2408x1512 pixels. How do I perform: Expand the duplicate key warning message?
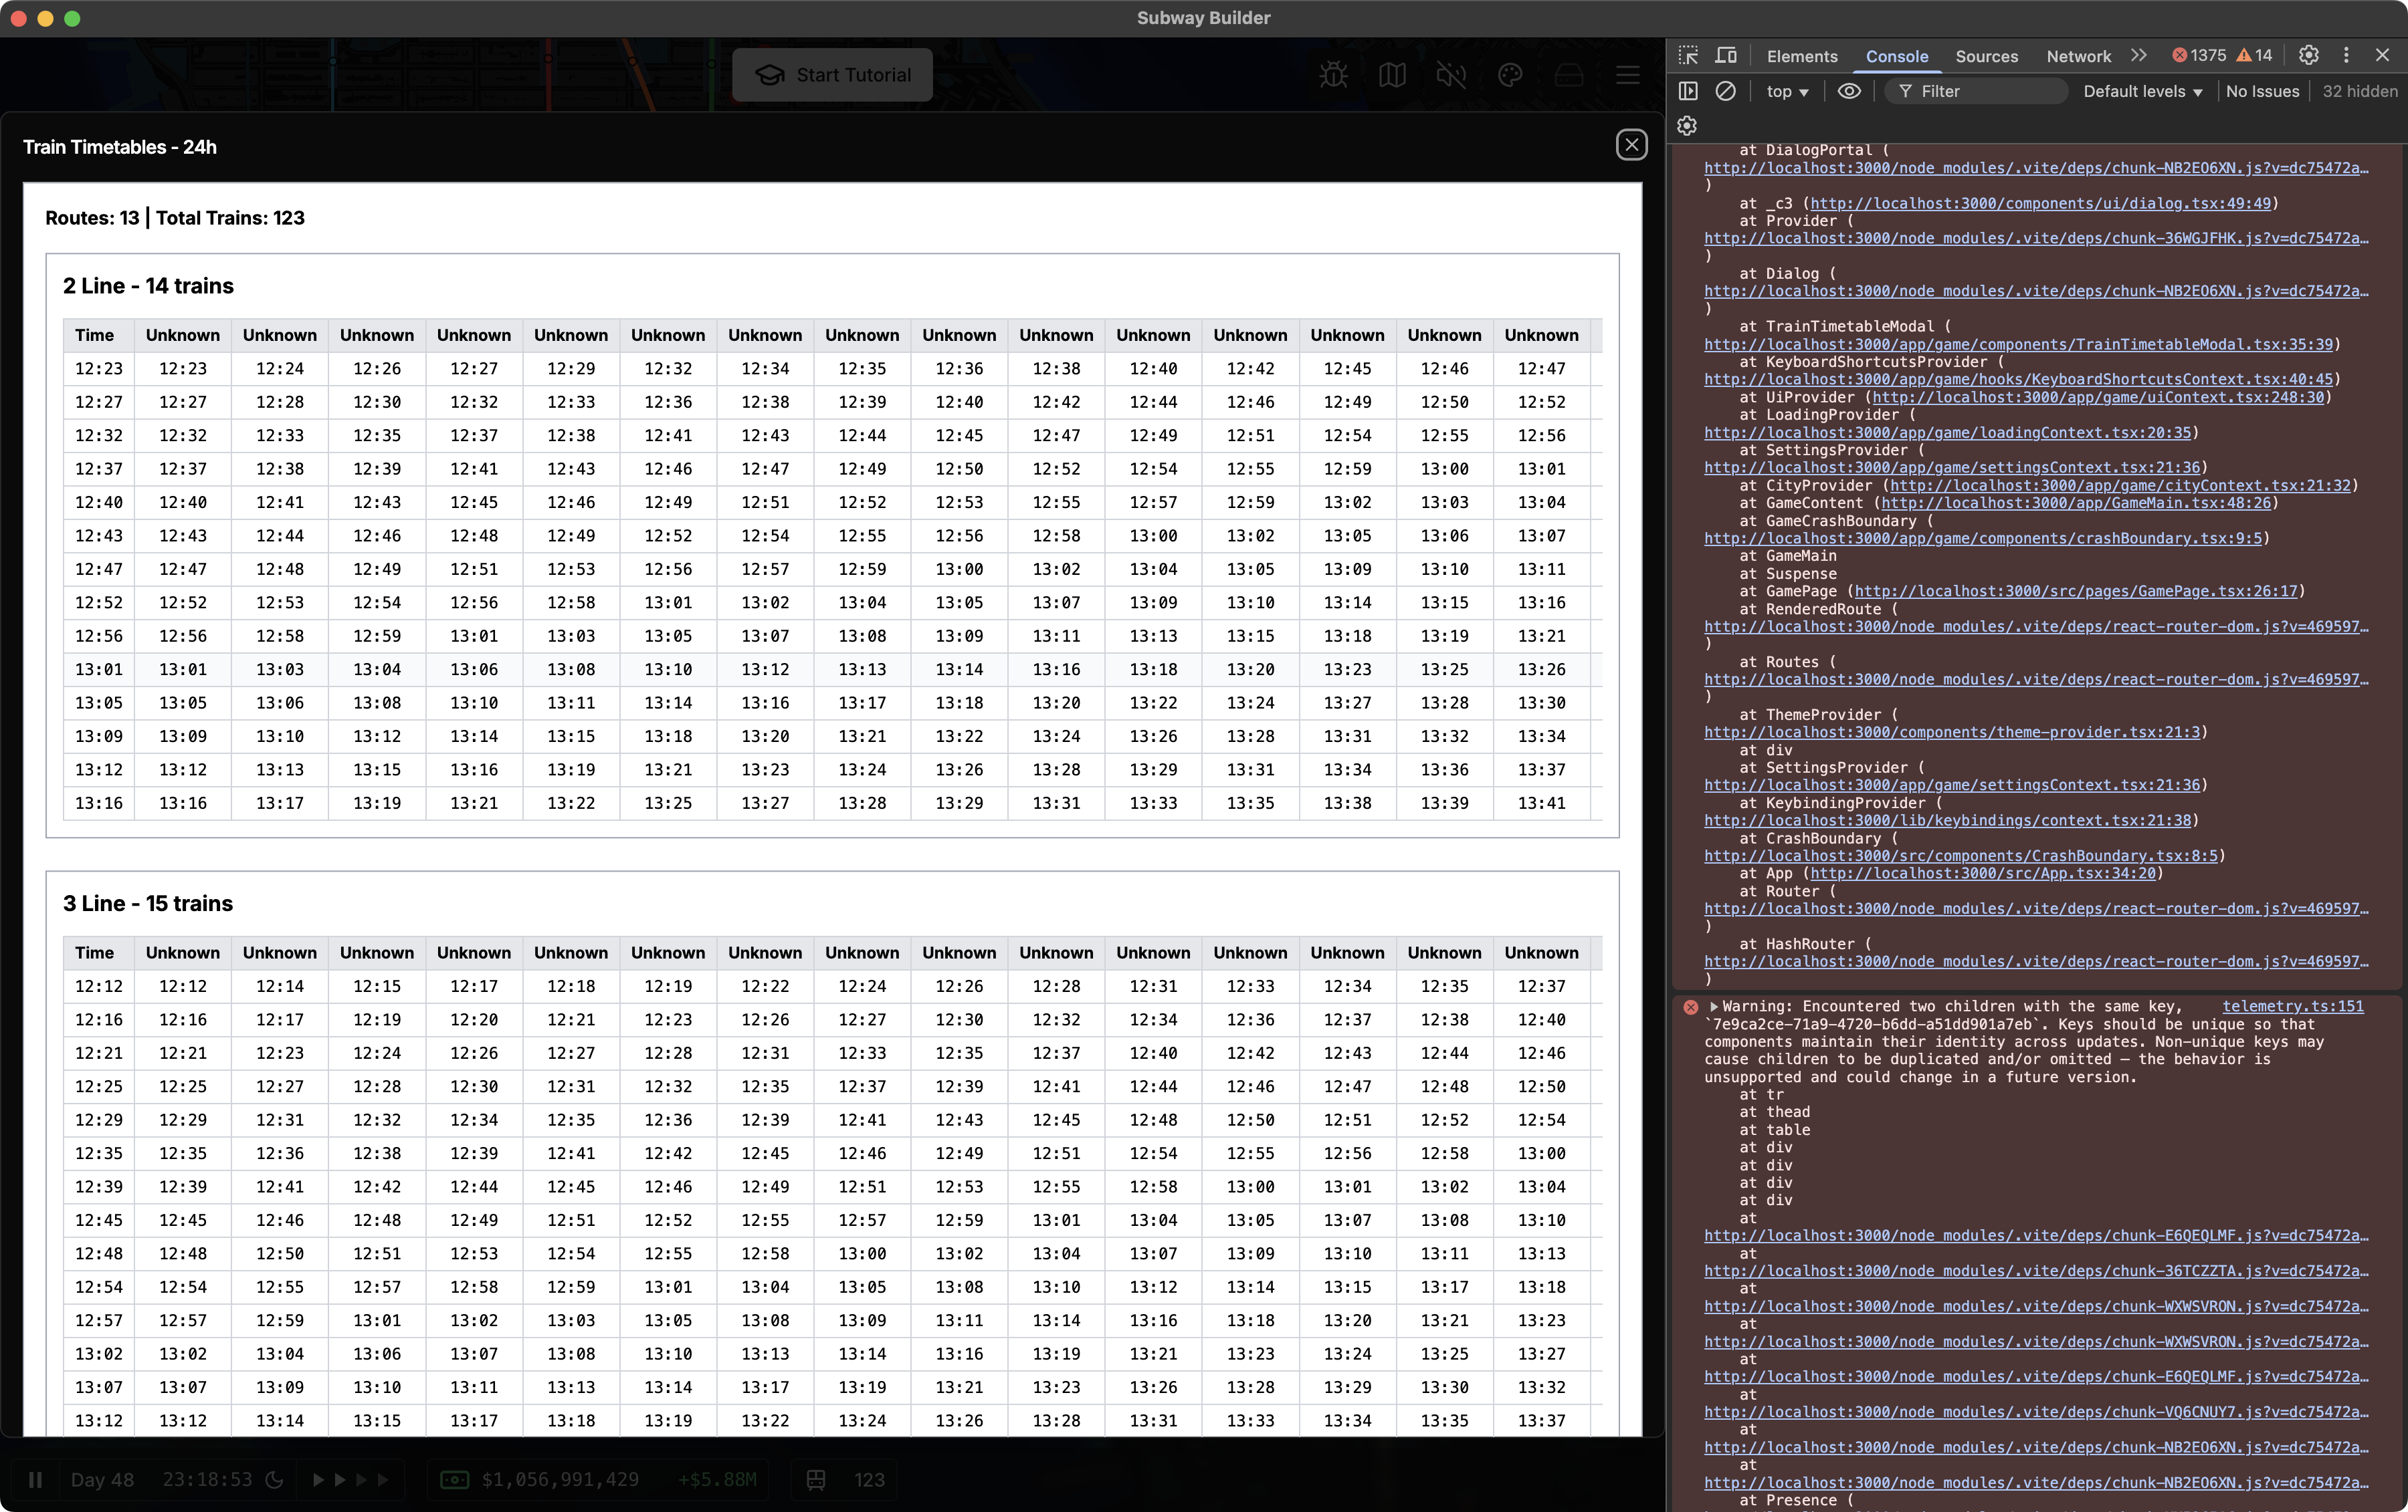[x=1713, y=1007]
